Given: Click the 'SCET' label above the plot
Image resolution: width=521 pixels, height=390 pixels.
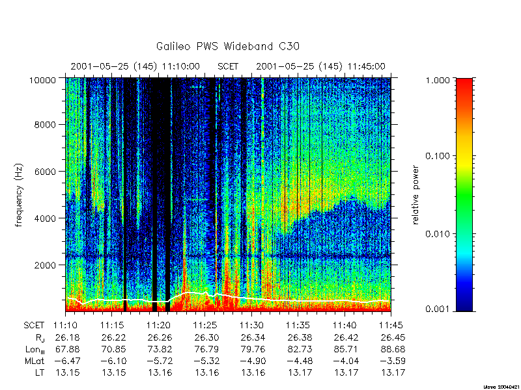Looking at the screenshot, I should click(x=228, y=67).
